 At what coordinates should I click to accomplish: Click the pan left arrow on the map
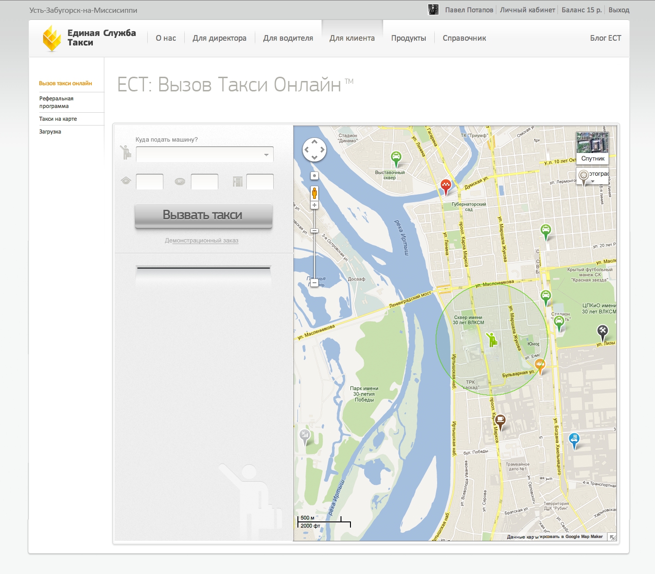click(x=306, y=150)
